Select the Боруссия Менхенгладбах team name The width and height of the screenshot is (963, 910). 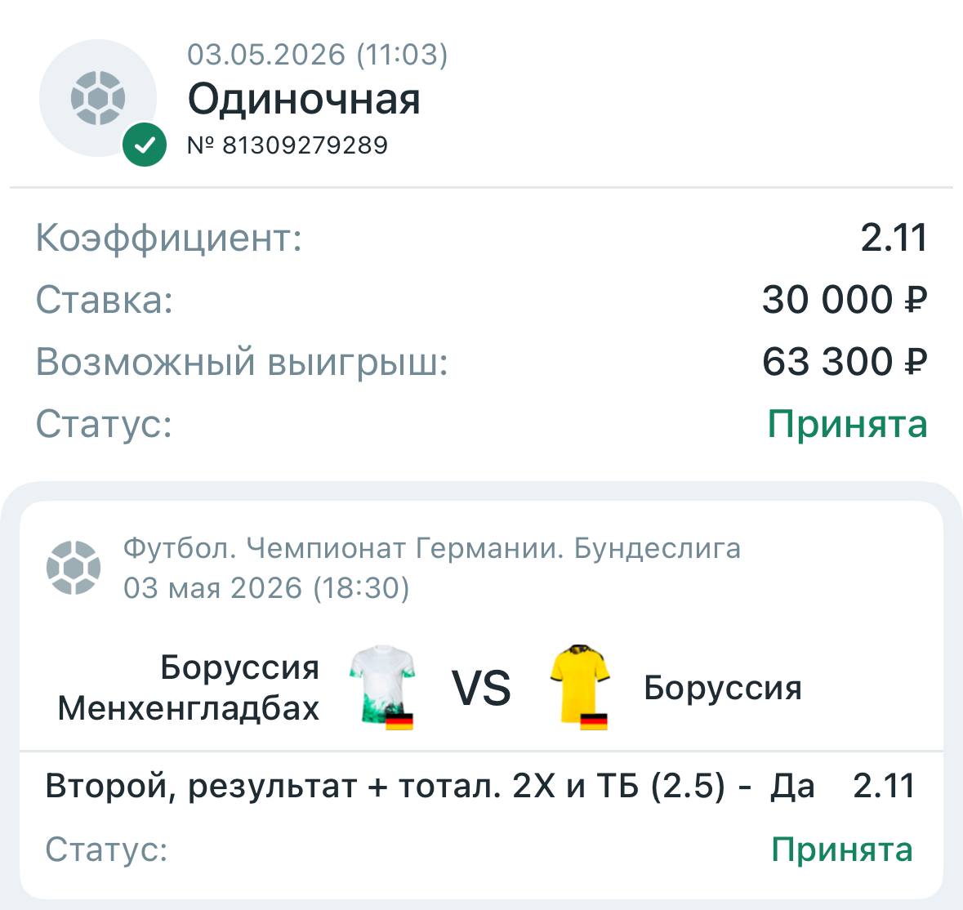pos(189,687)
